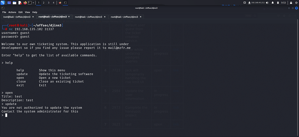This screenshot has height=137, width=299.
Task: Switch to workspace 1
Action: click(39, 3)
